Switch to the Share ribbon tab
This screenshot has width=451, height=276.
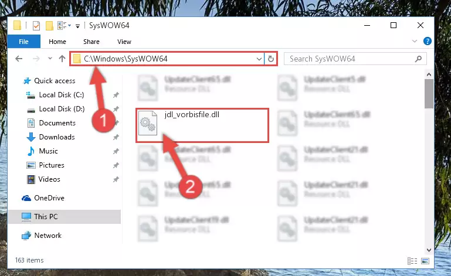pyautogui.click(x=91, y=42)
